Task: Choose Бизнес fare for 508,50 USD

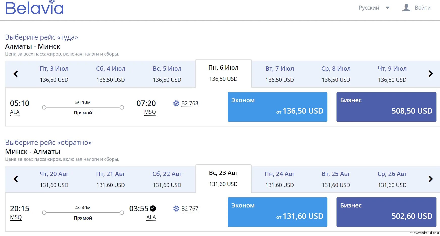Action: point(386,107)
